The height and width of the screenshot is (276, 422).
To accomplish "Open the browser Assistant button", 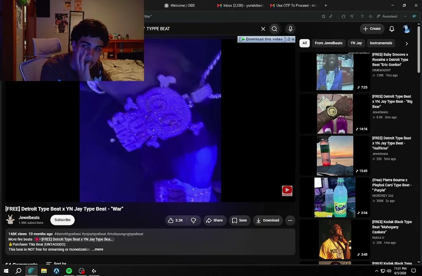I will point(387,16).
